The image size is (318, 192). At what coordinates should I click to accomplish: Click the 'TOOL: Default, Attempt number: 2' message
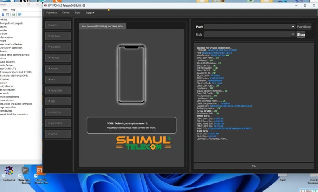[x=127, y=123]
